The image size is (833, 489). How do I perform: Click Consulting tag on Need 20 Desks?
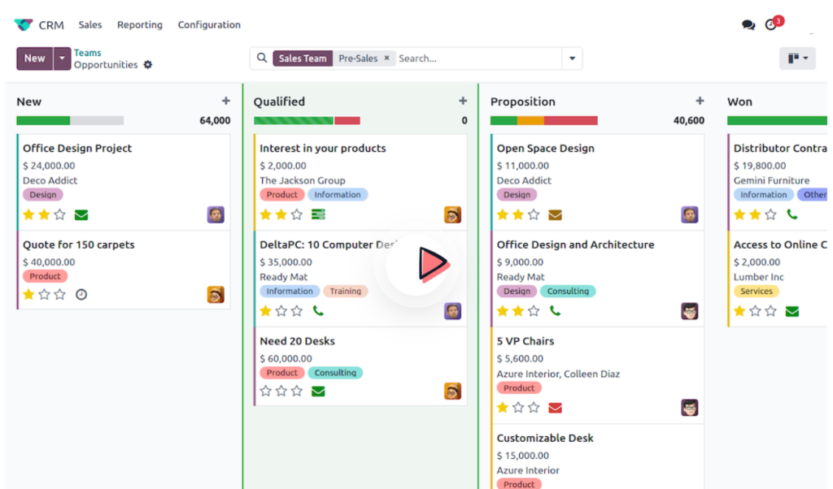click(335, 373)
